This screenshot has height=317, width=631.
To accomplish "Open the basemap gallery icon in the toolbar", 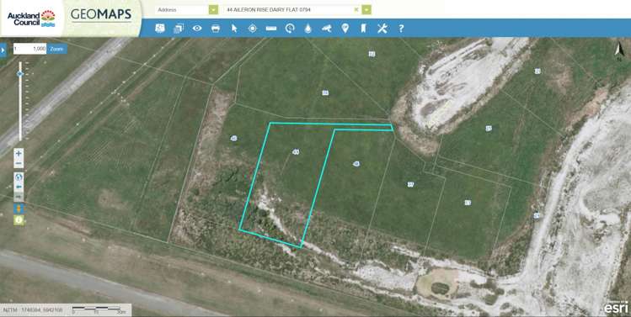I will pyautogui.click(x=160, y=28).
